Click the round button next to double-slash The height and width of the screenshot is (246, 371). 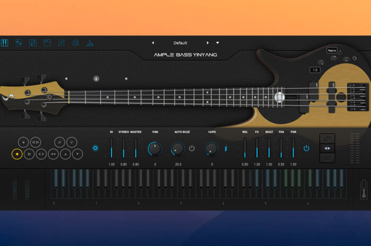click(72, 142)
